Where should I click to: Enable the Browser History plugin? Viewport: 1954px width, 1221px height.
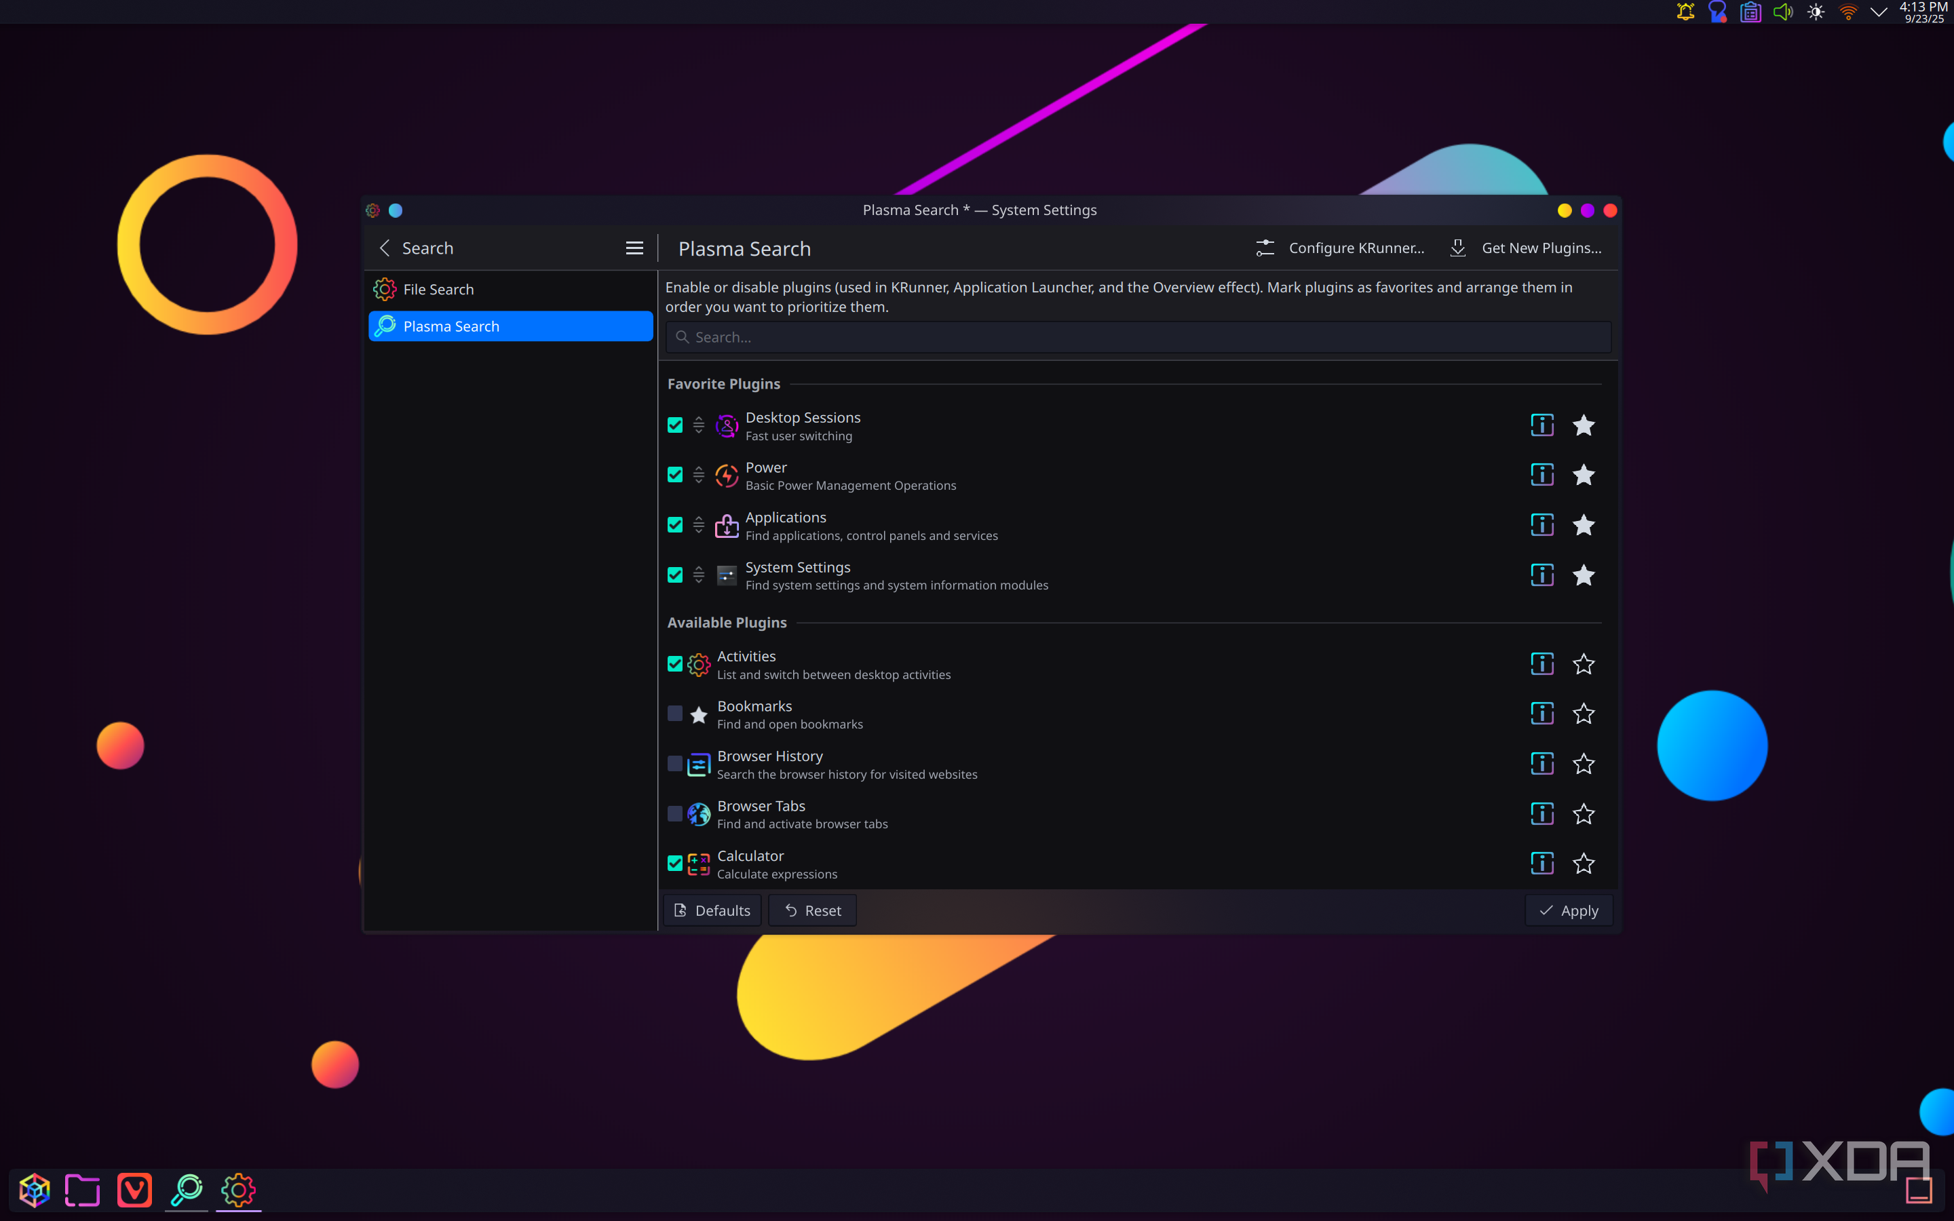tap(675, 764)
